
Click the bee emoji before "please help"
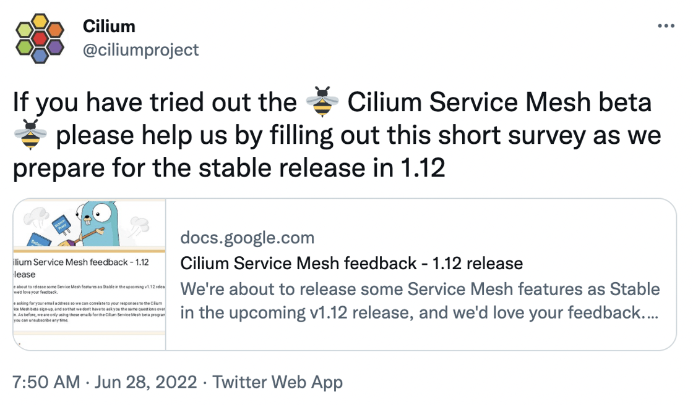point(30,135)
